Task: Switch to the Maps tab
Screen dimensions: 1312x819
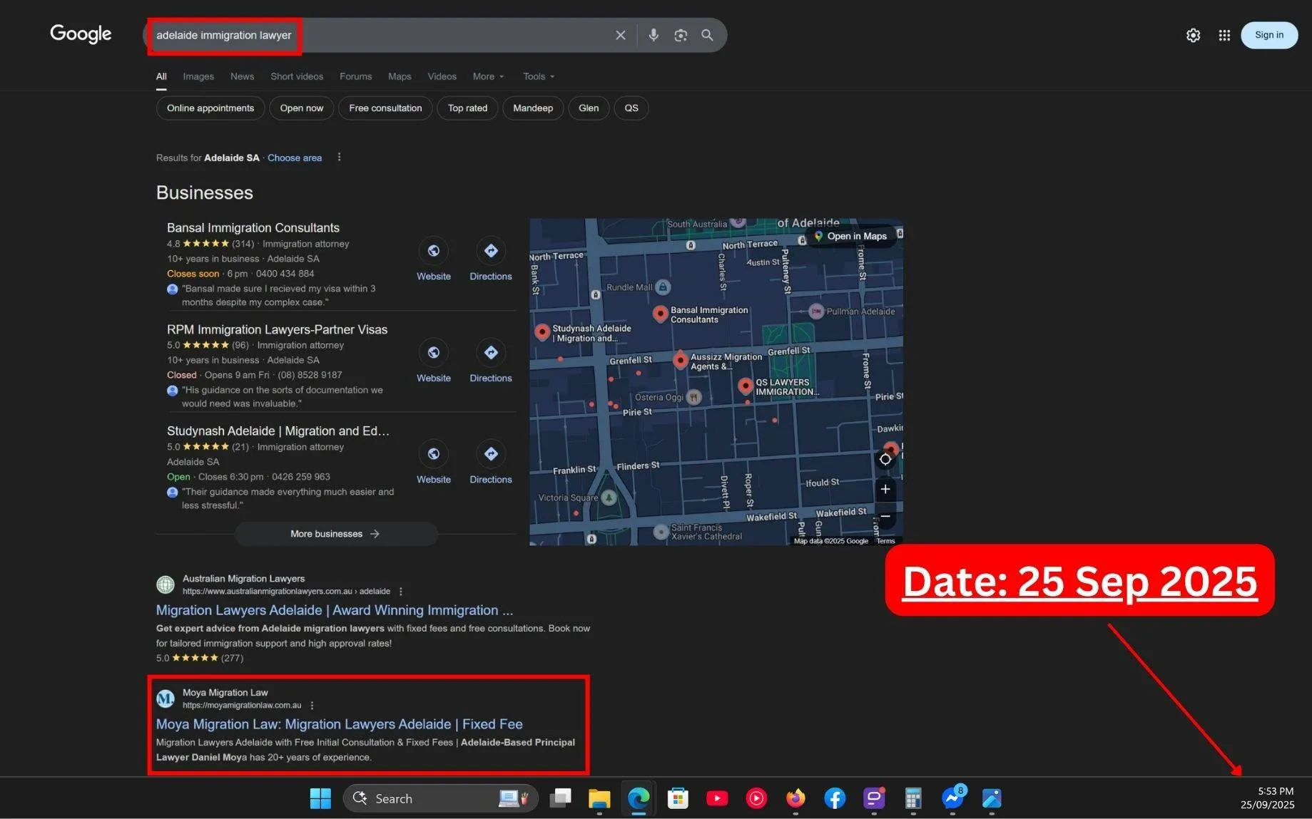Action: tap(400, 76)
